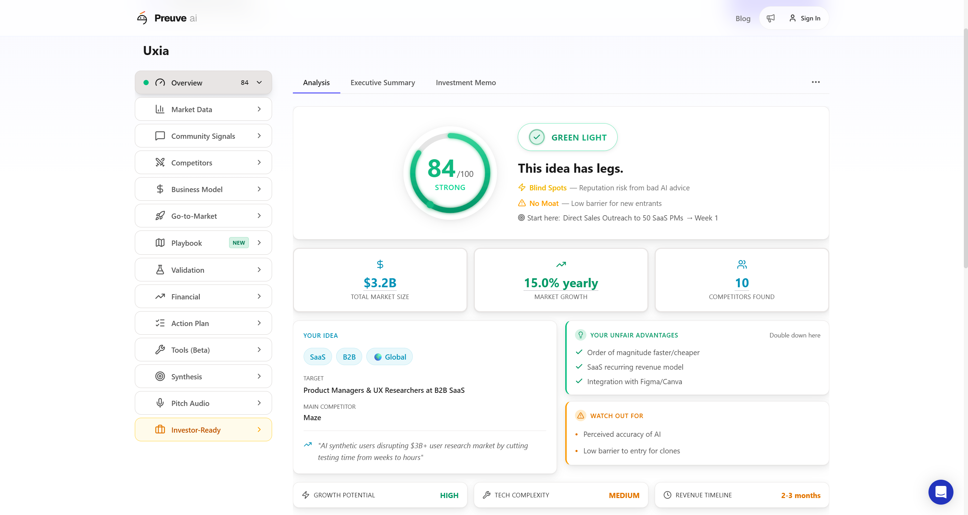Click the Tools (Beta) wrench icon
This screenshot has width=968, height=515.
[160, 350]
